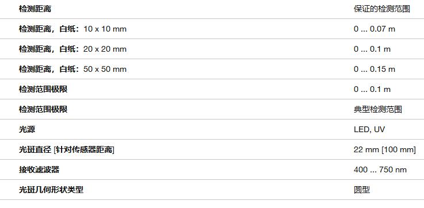Click the first 检测范围极限 row label

pos(43,89)
